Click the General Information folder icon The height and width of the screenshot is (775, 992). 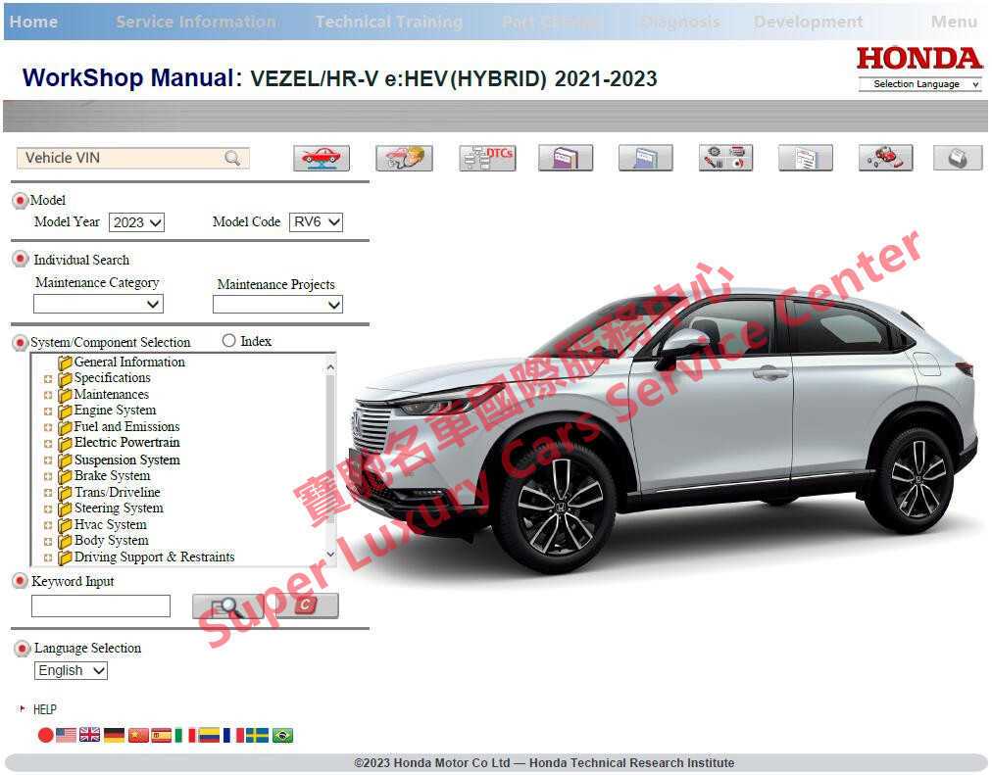tap(65, 363)
